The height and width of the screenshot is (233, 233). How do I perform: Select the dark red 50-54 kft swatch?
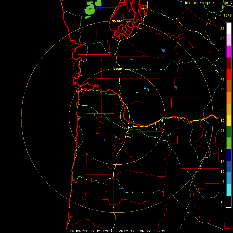point(229,63)
